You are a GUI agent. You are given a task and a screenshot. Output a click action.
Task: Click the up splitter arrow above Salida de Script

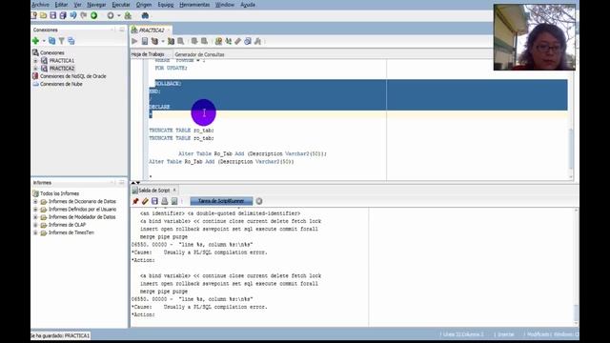(133, 182)
